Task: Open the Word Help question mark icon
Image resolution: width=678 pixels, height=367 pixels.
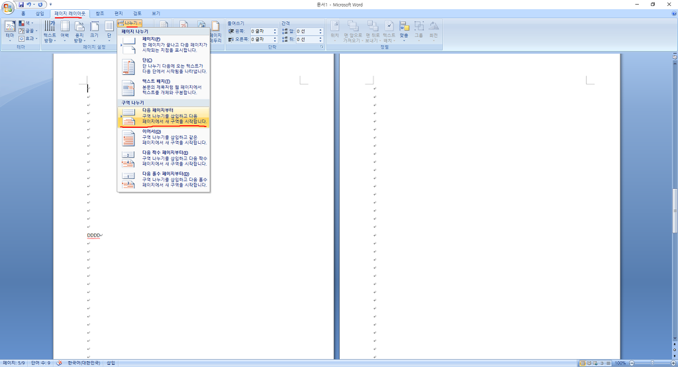Action: 673,13
